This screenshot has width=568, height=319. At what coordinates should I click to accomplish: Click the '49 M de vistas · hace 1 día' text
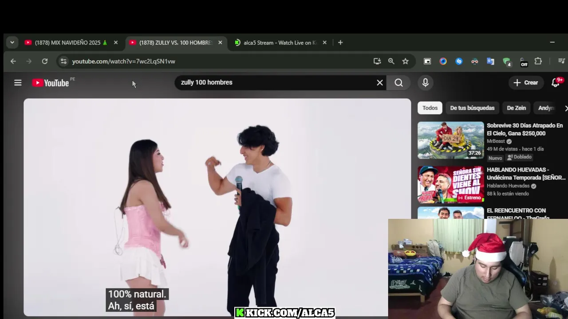(x=515, y=149)
